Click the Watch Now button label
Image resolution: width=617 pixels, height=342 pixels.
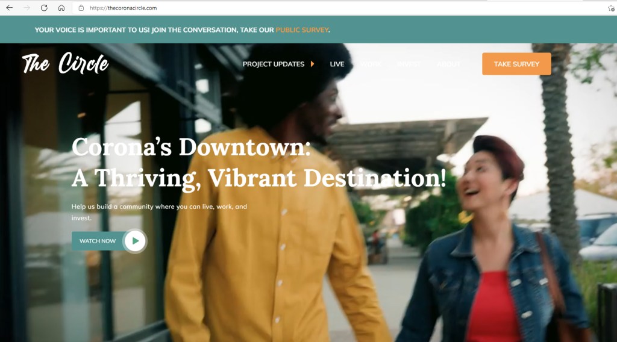pos(98,241)
